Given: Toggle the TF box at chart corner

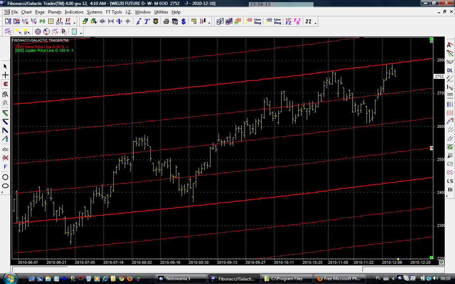Looking at the screenshot, I should [441, 262].
